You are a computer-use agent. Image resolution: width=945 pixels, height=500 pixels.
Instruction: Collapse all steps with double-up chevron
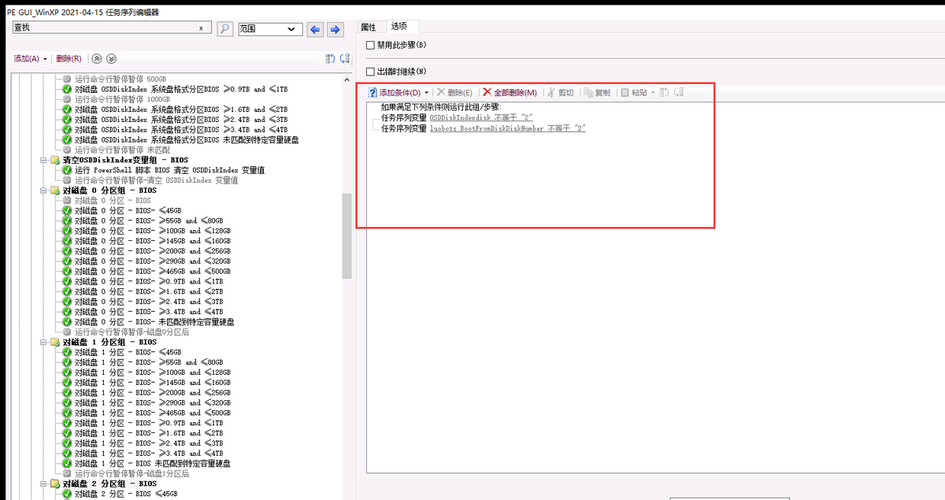[x=97, y=59]
